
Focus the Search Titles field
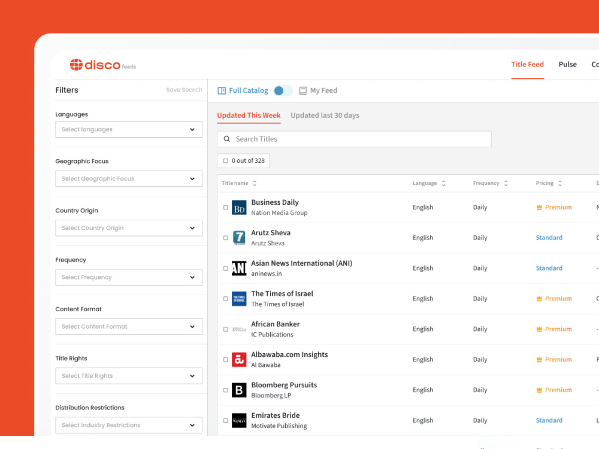pyautogui.click(x=354, y=139)
